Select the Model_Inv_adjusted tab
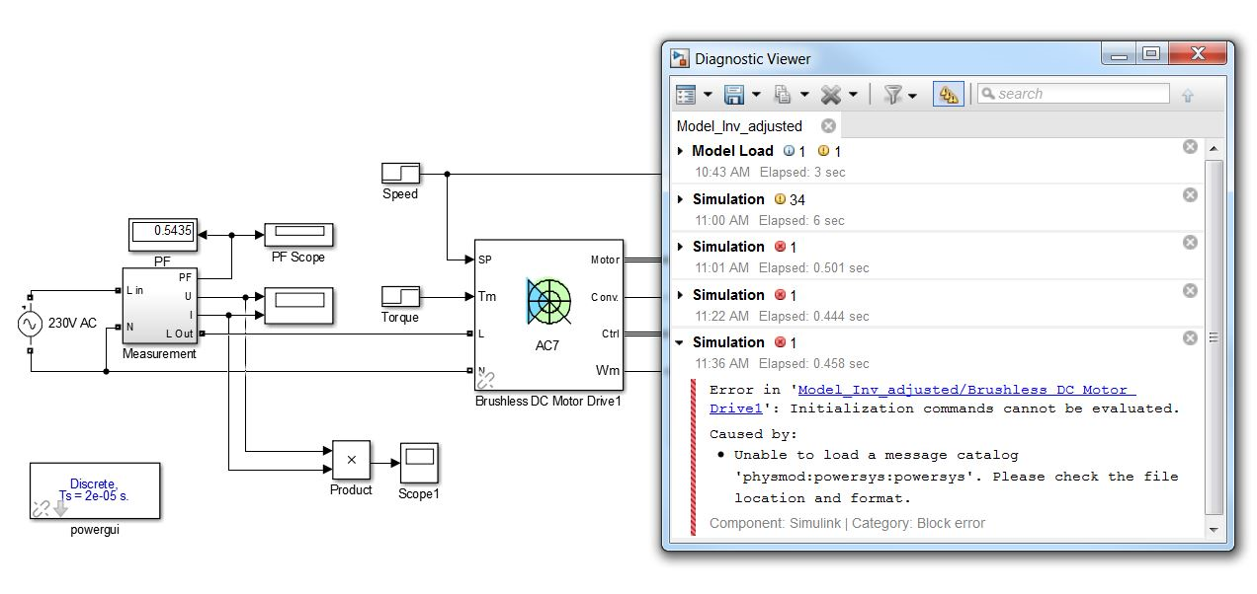The image size is (1257, 594). 739,126
